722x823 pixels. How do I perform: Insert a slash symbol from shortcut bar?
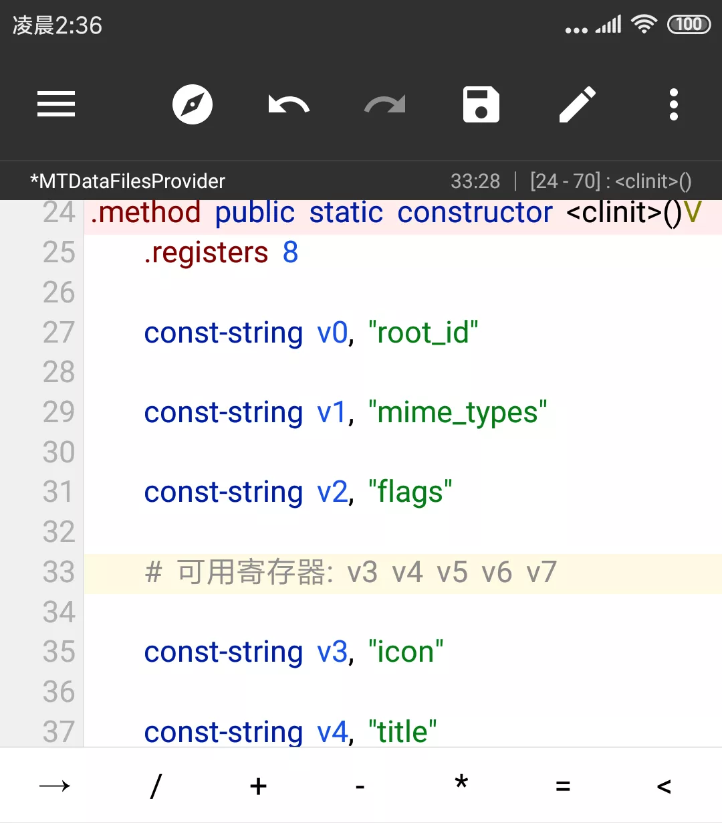click(156, 786)
